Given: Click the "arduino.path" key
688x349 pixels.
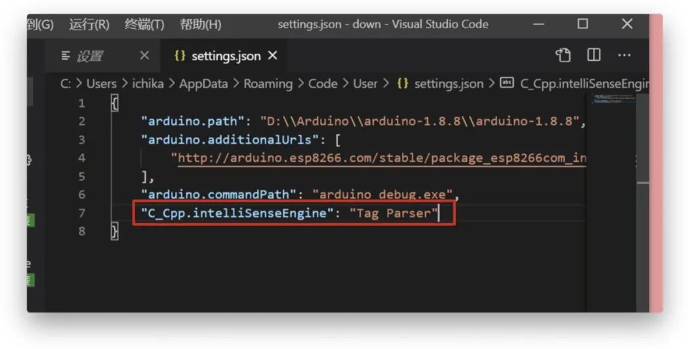Looking at the screenshot, I should pos(192,121).
